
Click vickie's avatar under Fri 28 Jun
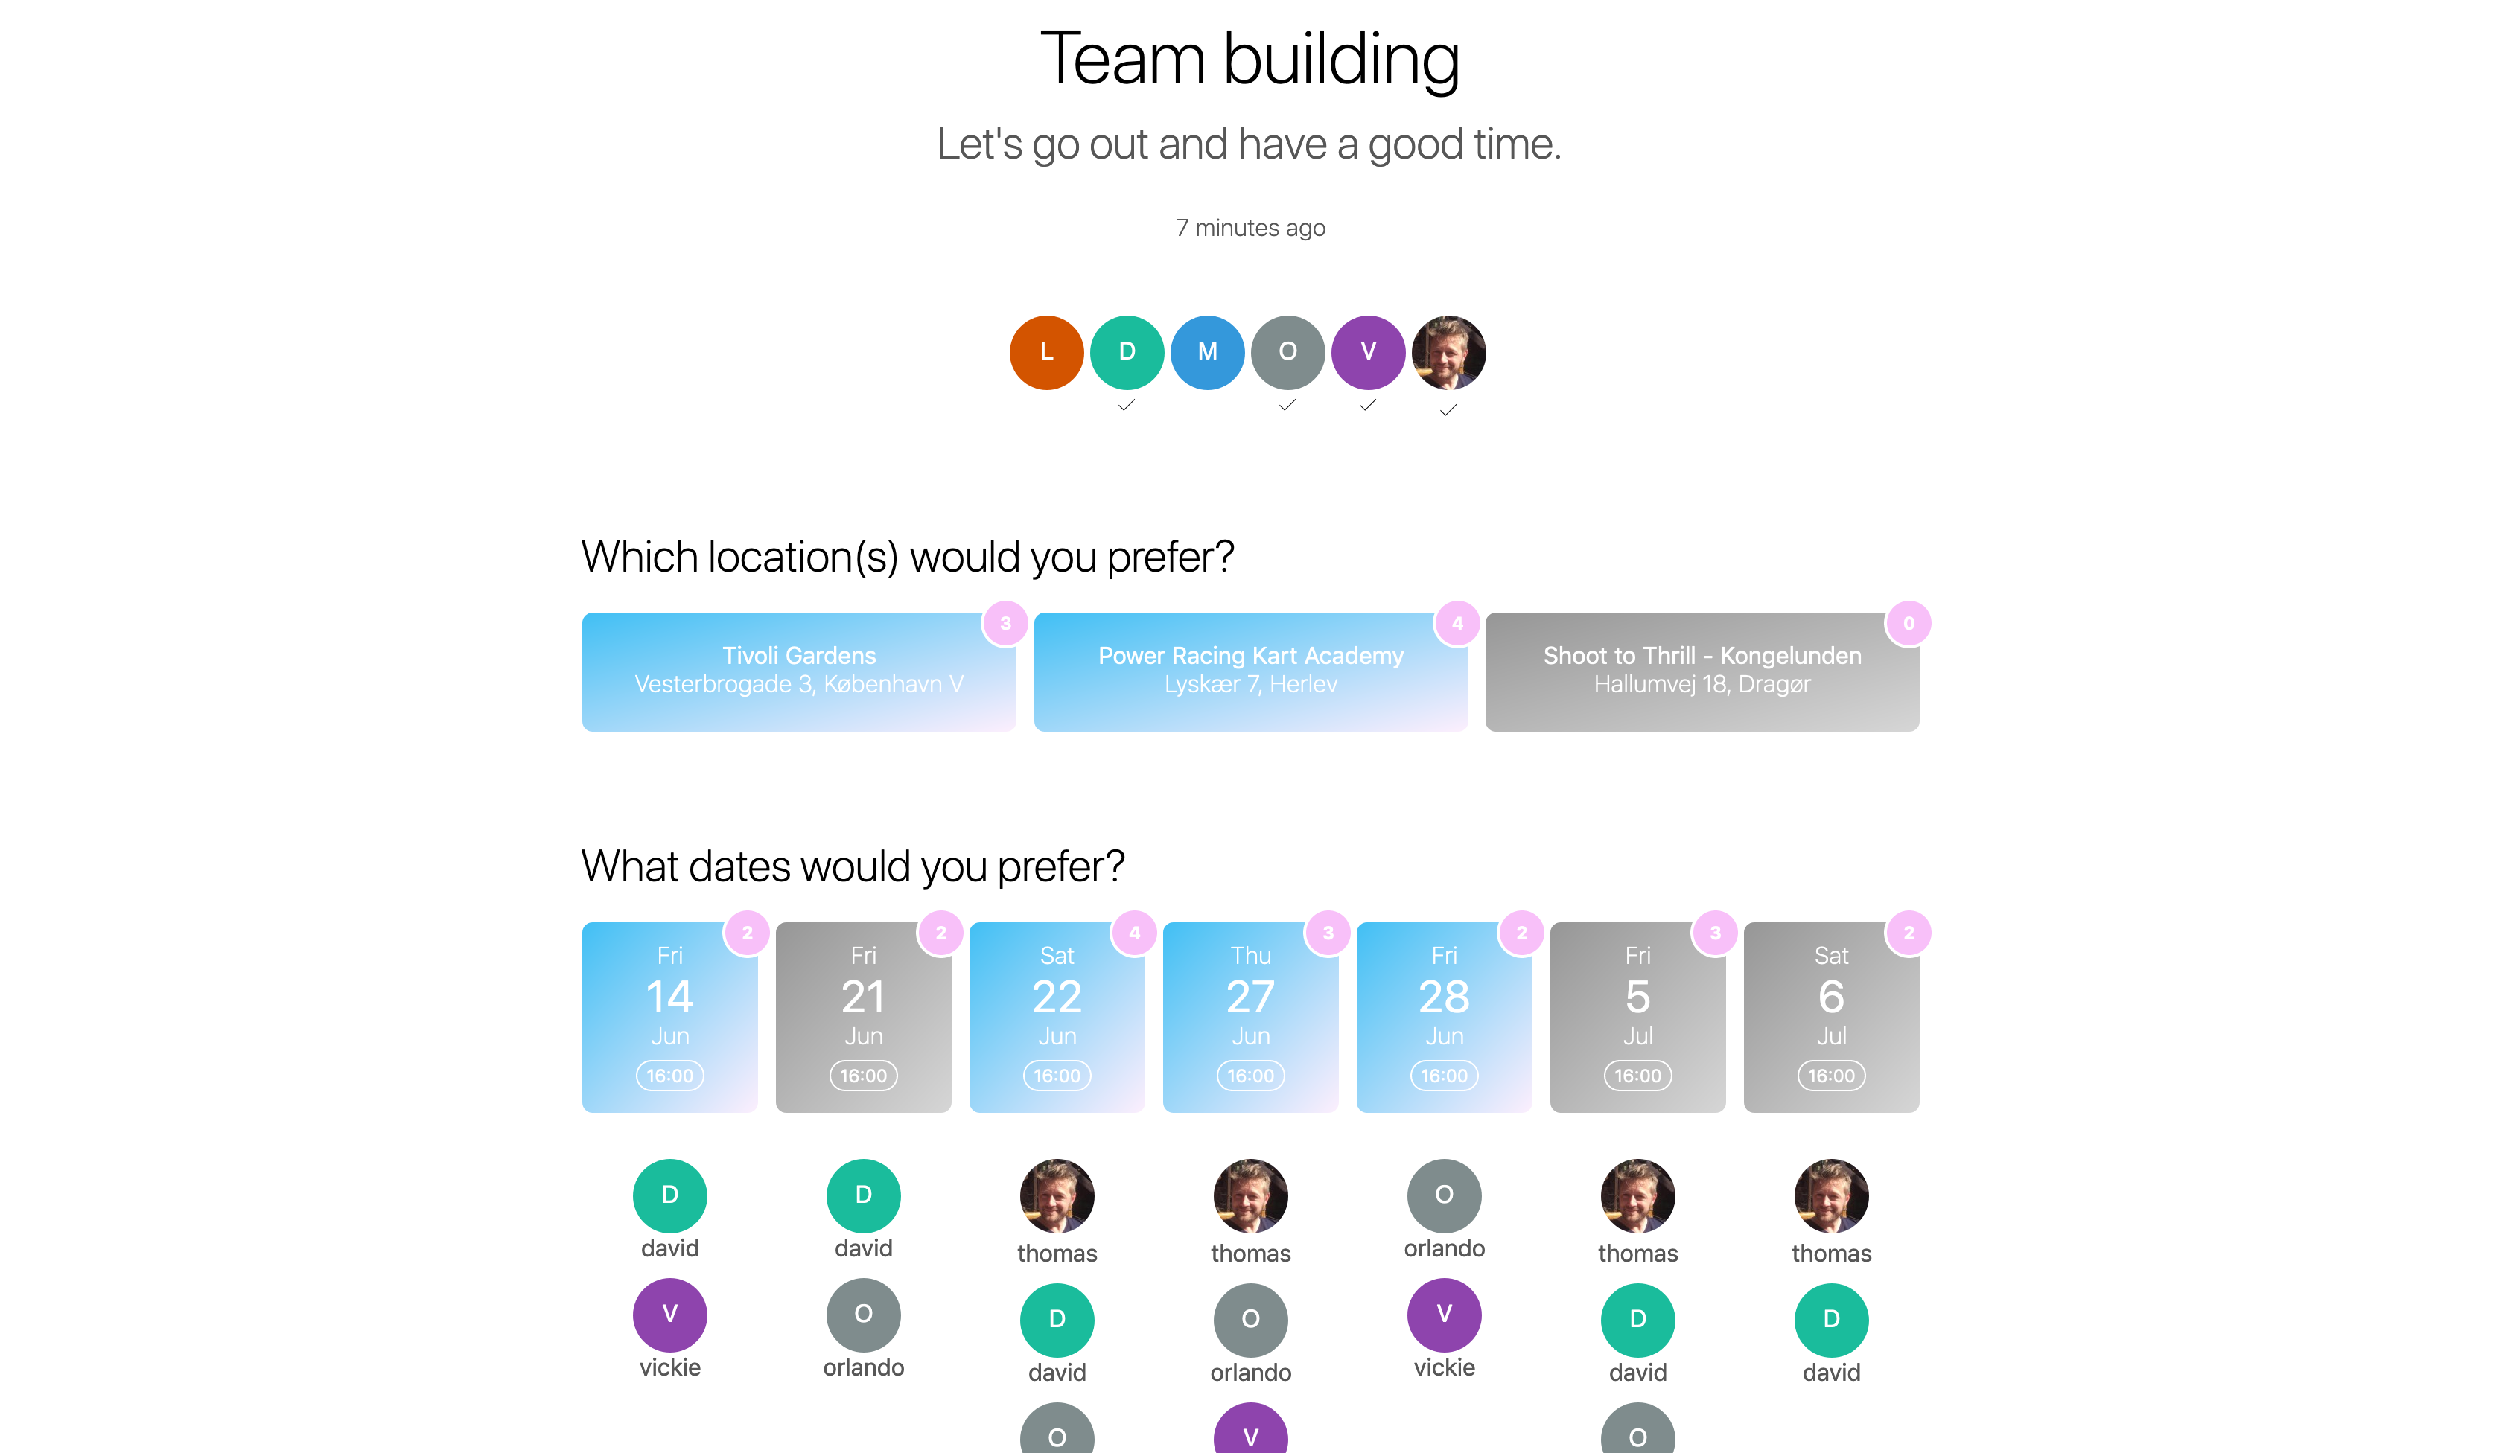pyautogui.click(x=1445, y=1315)
